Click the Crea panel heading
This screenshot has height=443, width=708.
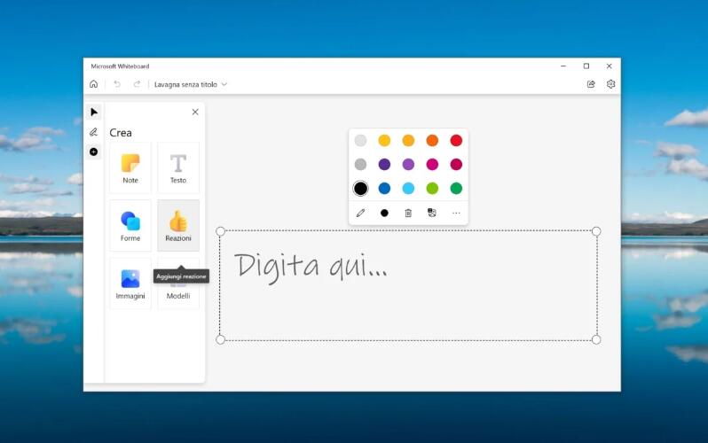121,133
